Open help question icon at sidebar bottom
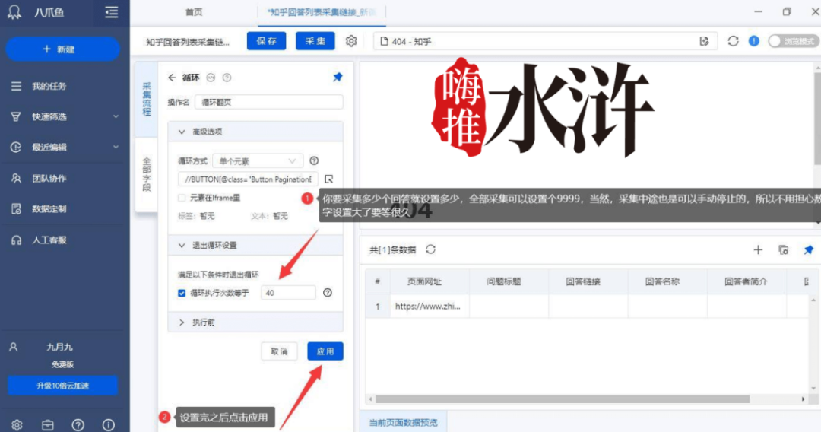Viewport: 821px width, 432px height. coord(78,424)
